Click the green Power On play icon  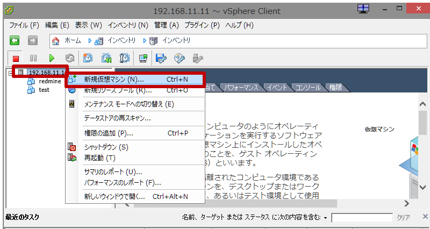click(x=52, y=58)
